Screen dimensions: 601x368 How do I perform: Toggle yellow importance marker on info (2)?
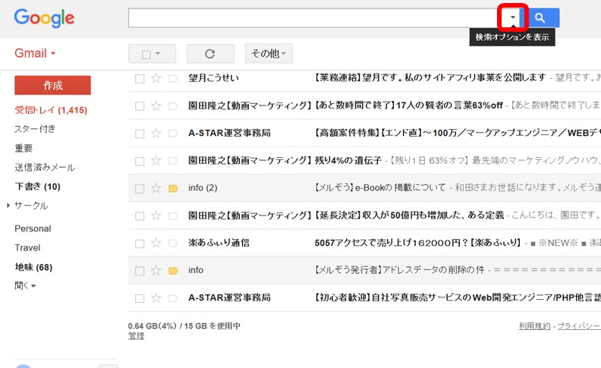(173, 189)
